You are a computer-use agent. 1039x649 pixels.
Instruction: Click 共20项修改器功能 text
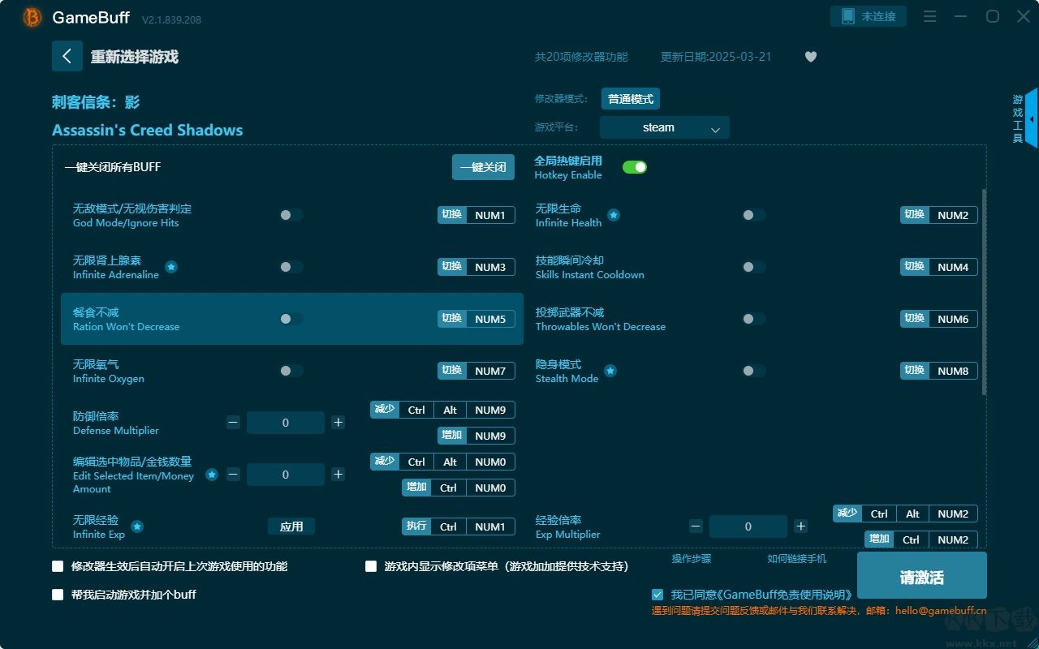tap(581, 57)
